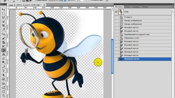Select the Brush tool
The width and height of the screenshot is (175, 98).
4,38
